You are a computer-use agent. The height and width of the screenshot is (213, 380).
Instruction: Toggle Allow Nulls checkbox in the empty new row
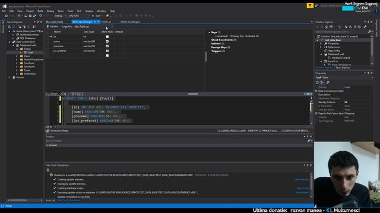(x=107, y=56)
